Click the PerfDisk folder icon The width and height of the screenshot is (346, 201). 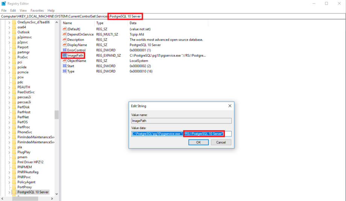point(14,107)
